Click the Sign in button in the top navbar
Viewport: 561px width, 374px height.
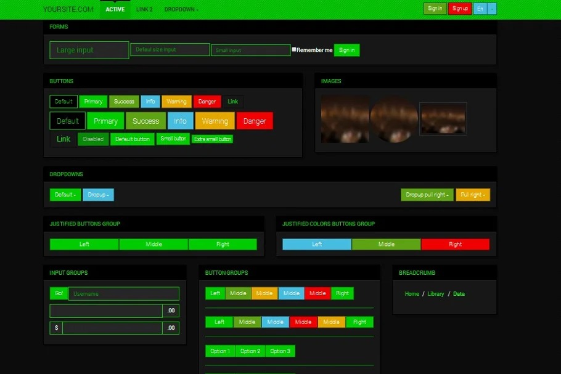coord(435,9)
